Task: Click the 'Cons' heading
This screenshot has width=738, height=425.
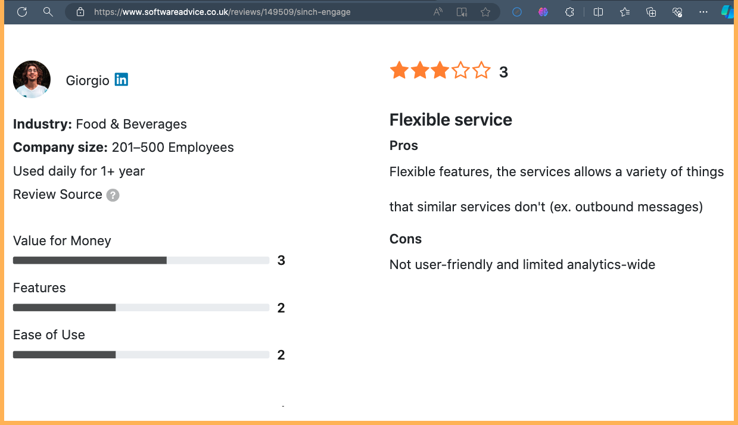Action: [406, 239]
